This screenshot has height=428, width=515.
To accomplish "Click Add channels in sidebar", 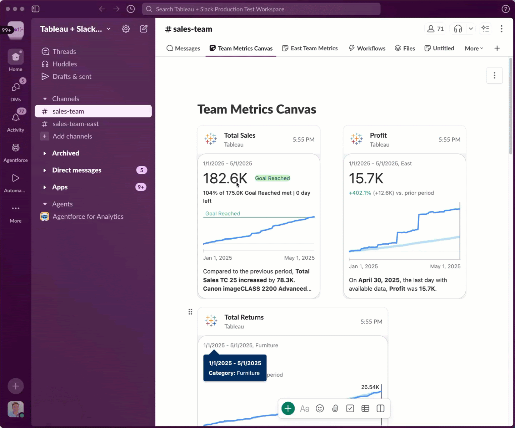I will 72,136.
